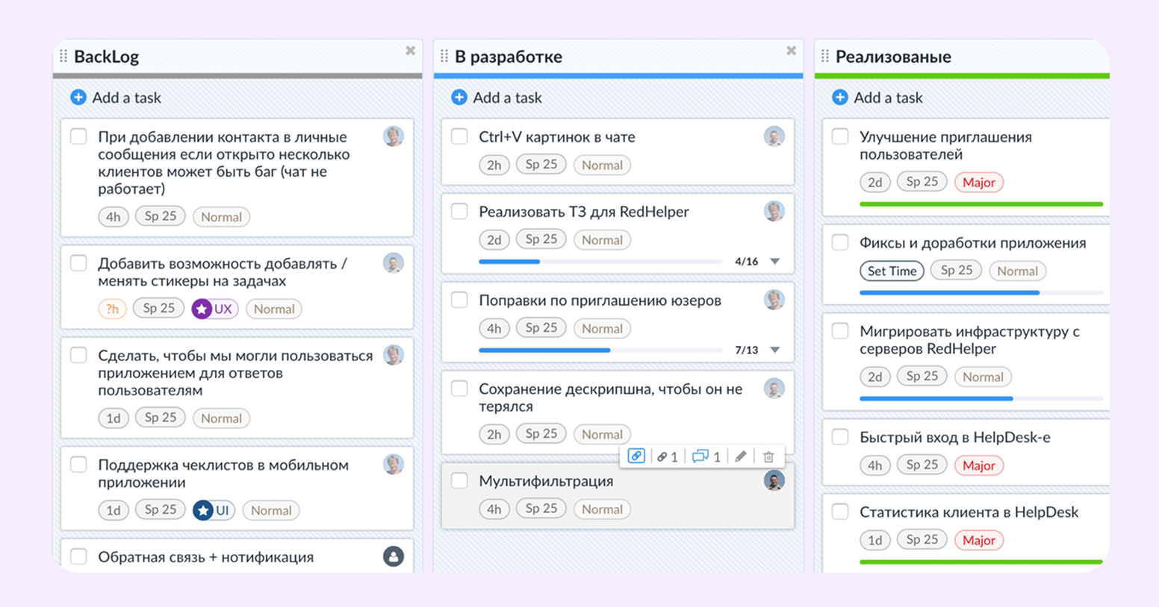Image resolution: width=1159 pixels, height=607 pixels.
Task: Click the pencil edit icon in the card toolbar
Action: point(741,456)
